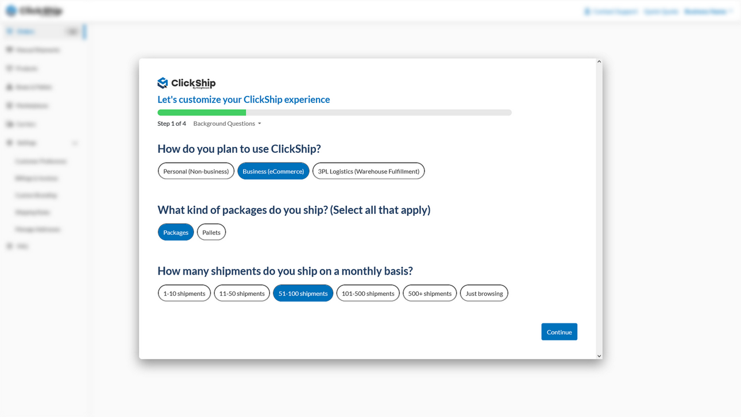This screenshot has width=741, height=417.
Task: Open the Business Name account dropdown
Action: (x=708, y=11)
